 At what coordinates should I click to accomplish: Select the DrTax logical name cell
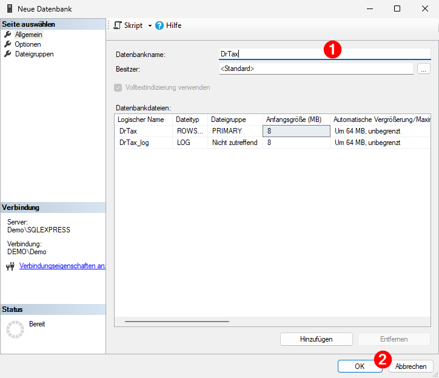coord(144,131)
